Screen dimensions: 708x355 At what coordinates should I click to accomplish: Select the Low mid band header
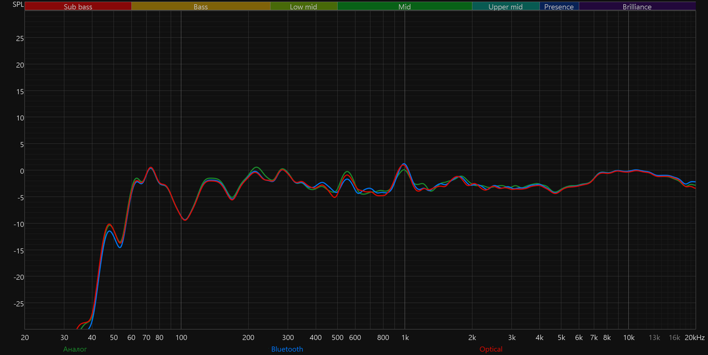tap(304, 7)
